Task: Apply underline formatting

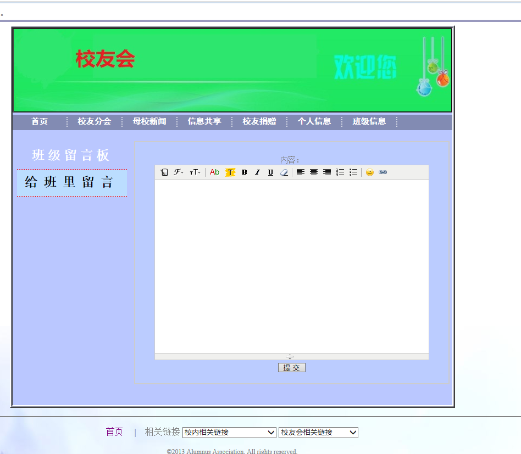Action: click(x=270, y=172)
